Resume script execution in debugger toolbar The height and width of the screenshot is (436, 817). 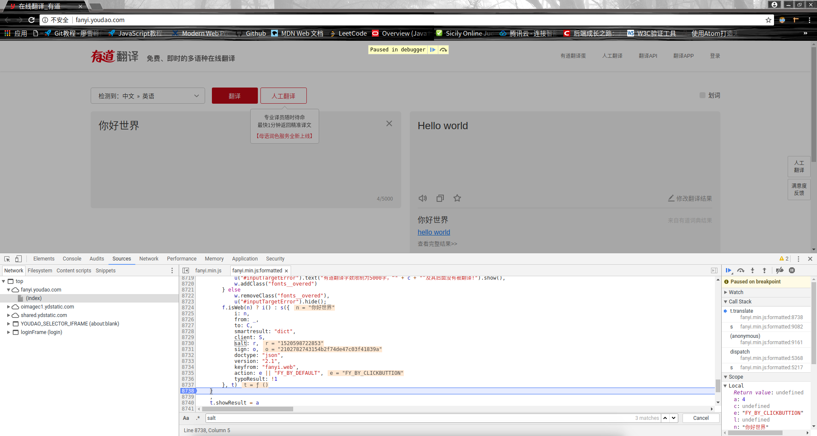click(728, 271)
